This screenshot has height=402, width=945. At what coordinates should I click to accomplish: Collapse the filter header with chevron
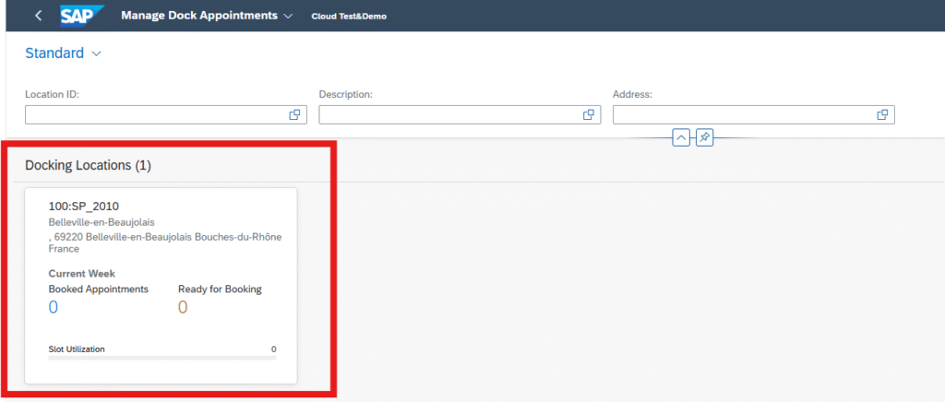pyautogui.click(x=681, y=137)
